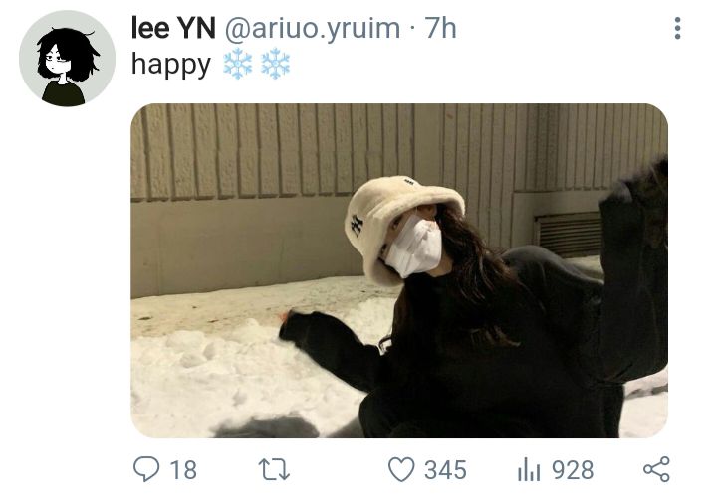The height and width of the screenshot is (497, 717).
Task: Click the 7h timestamp
Action: click(x=440, y=28)
